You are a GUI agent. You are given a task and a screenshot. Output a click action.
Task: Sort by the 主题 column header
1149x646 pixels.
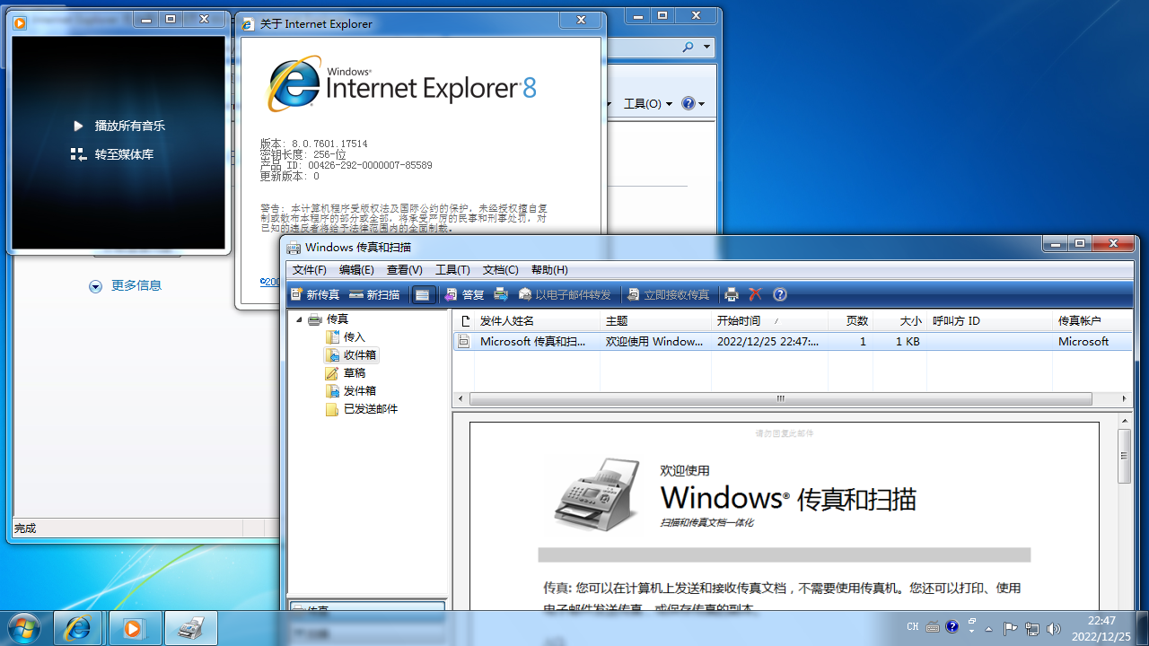pyautogui.click(x=655, y=321)
